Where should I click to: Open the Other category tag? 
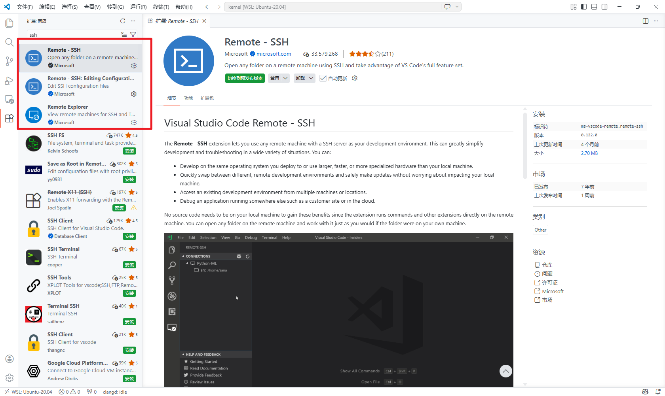[540, 230]
